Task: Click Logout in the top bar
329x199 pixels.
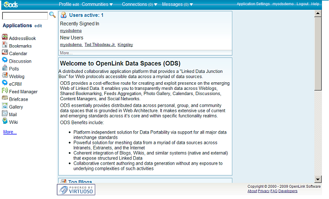Action: tap(302, 4)
